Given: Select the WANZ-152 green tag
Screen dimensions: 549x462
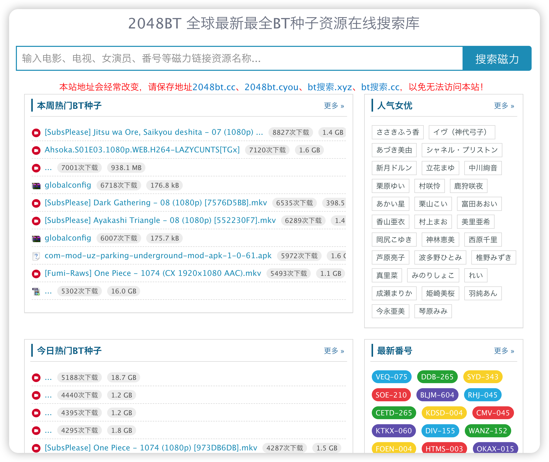Looking at the screenshot, I should coord(488,431).
